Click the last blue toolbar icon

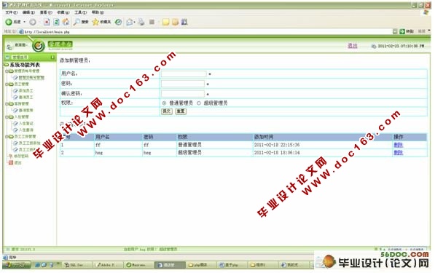point(184,22)
